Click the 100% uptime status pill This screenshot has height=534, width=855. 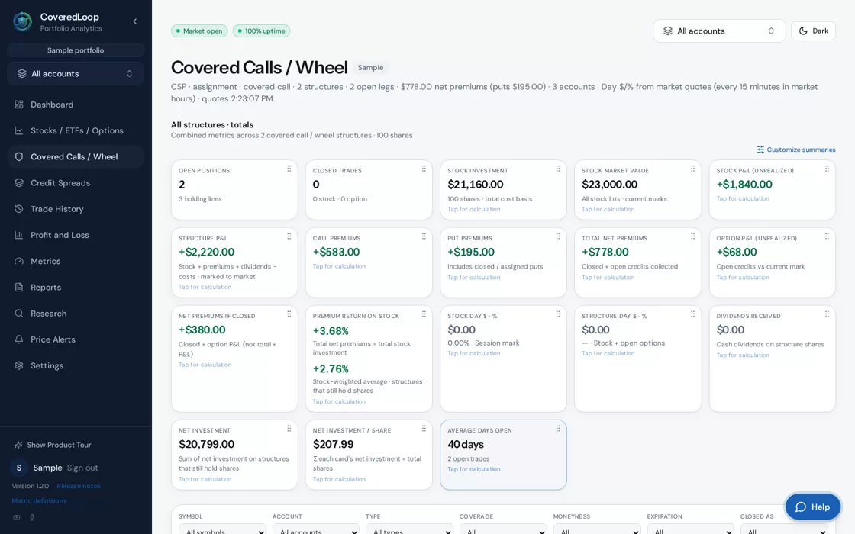[262, 31]
